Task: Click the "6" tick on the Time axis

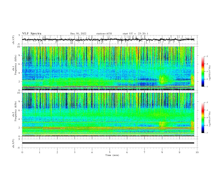Action: tap(127, 152)
